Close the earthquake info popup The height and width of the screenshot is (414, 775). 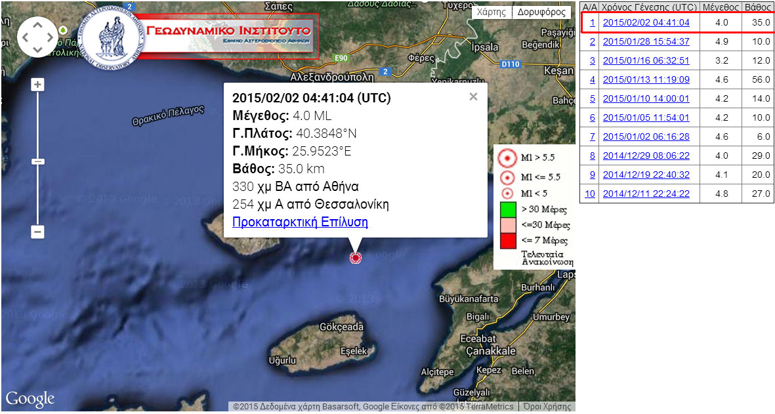473,97
